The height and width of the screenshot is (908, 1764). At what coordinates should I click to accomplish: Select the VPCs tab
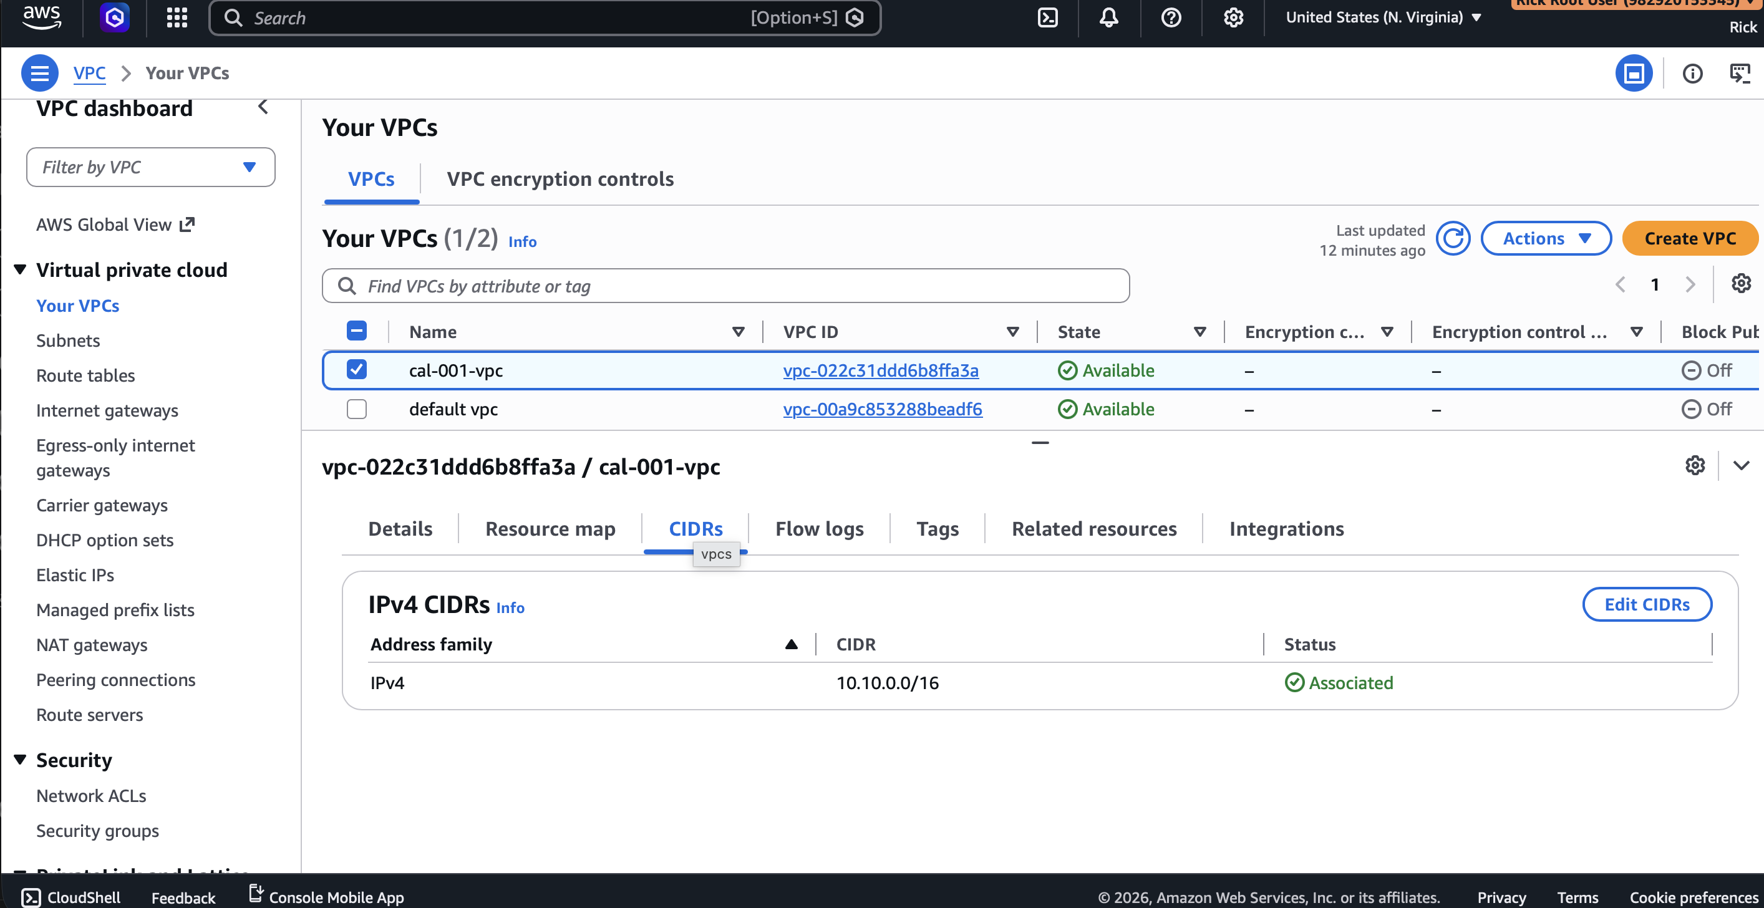(371, 179)
